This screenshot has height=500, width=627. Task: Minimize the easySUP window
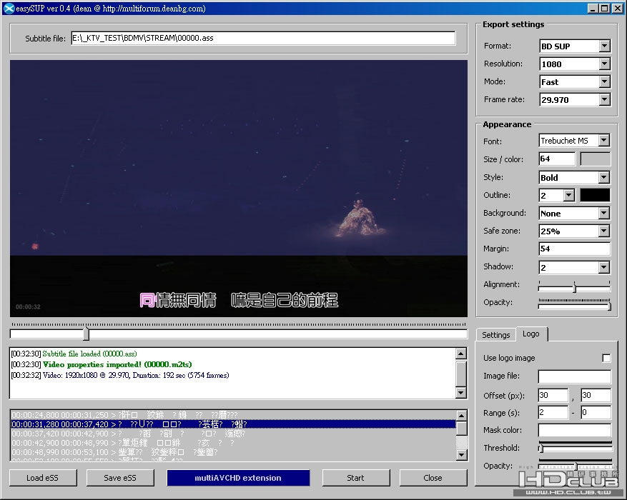(x=593, y=8)
